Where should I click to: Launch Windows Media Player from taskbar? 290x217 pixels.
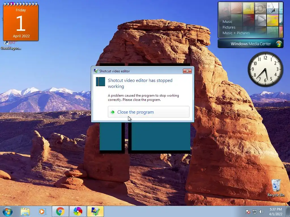pos(42,211)
